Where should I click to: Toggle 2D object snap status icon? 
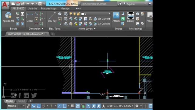pos(64,106)
